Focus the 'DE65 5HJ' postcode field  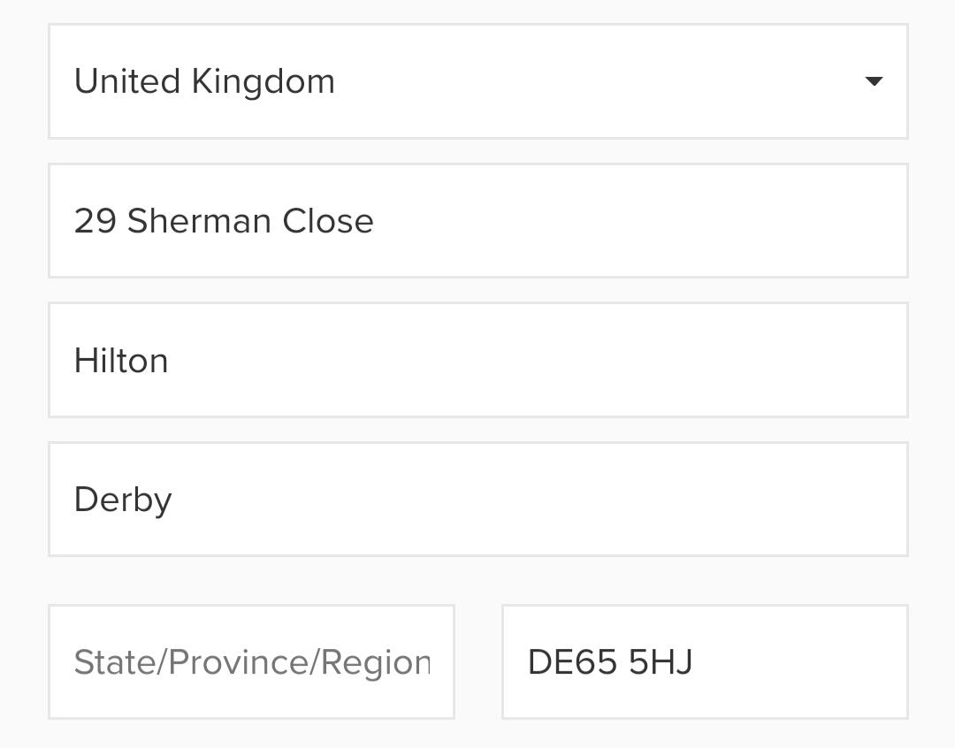705,662
